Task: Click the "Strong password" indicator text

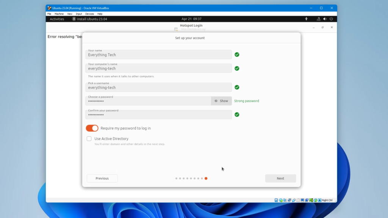Action: 247,101
